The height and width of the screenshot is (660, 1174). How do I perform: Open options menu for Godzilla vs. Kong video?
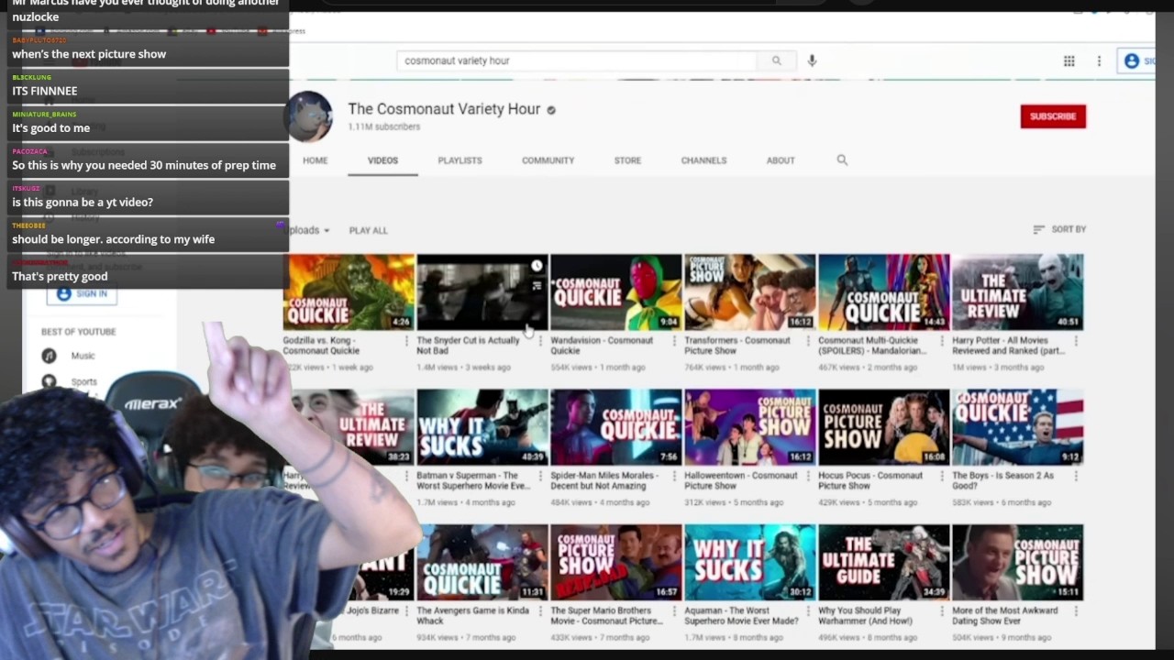(407, 341)
